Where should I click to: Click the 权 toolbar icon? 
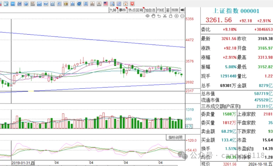pyautogui.click(x=59, y=4)
